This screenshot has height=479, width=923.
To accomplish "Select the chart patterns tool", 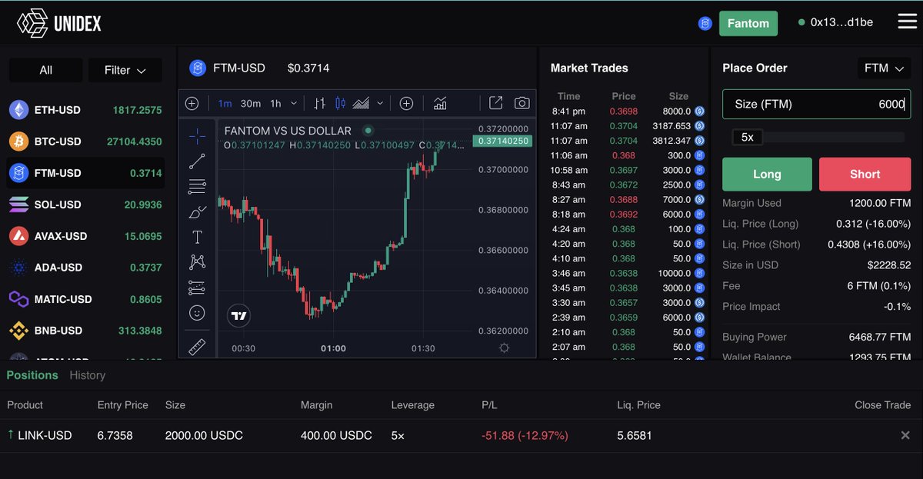I will [197, 262].
